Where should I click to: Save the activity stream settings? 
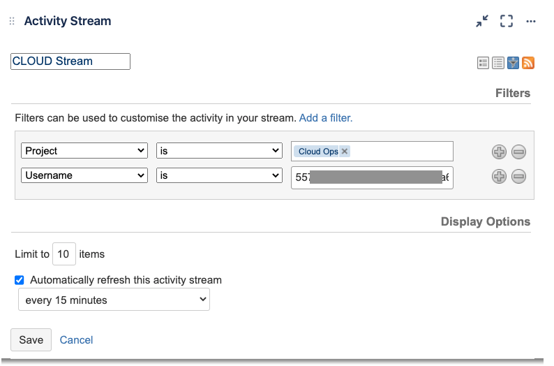31,340
